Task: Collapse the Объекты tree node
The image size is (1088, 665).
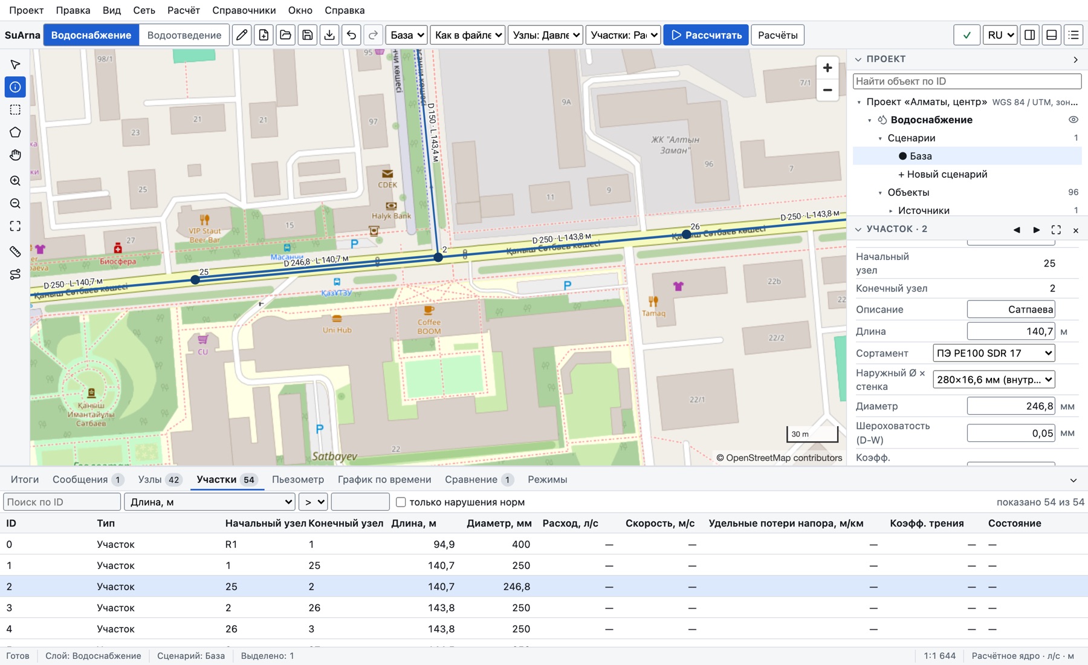Action: click(x=880, y=193)
